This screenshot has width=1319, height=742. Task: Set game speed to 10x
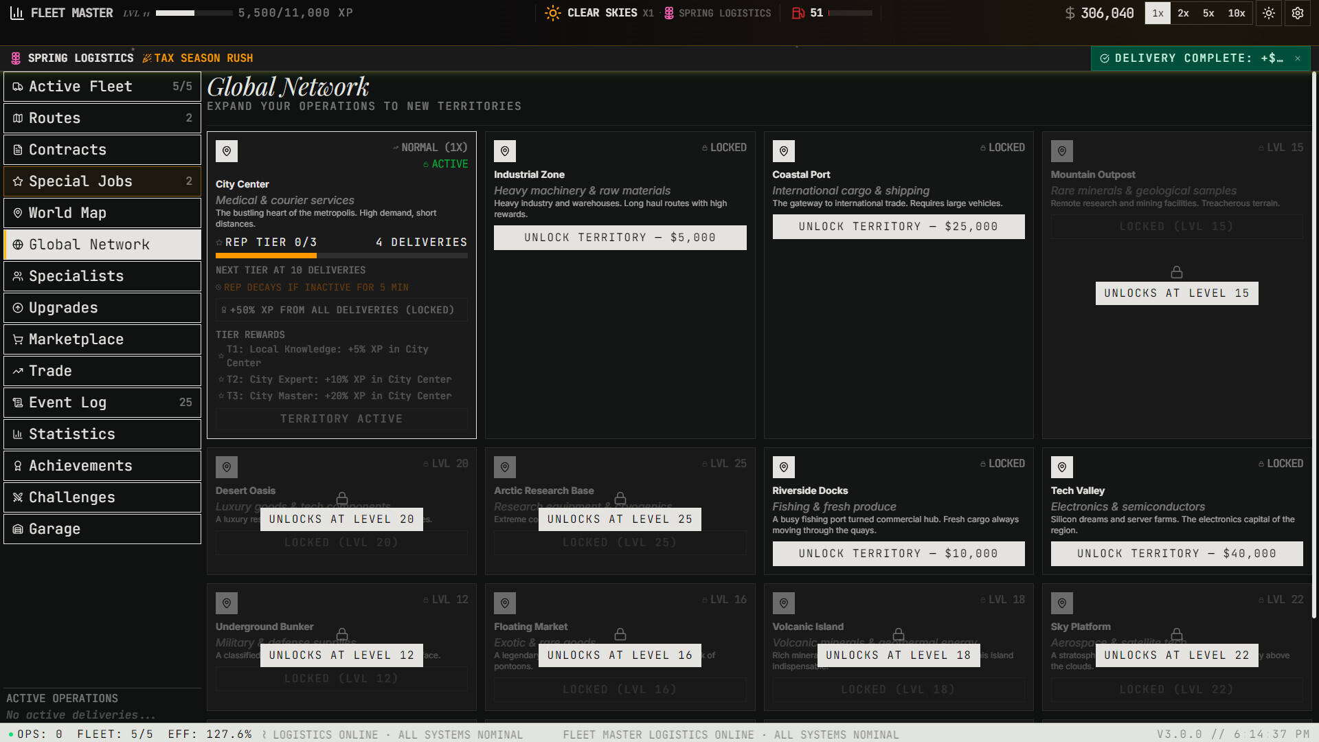point(1237,13)
